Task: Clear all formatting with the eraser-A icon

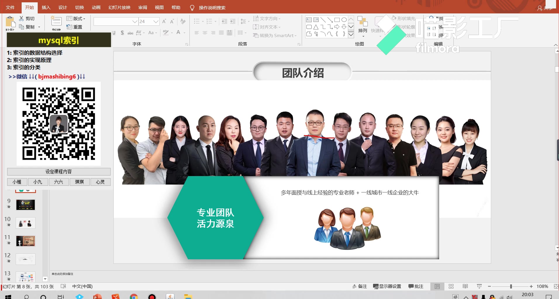Action: pyautogui.click(x=183, y=21)
